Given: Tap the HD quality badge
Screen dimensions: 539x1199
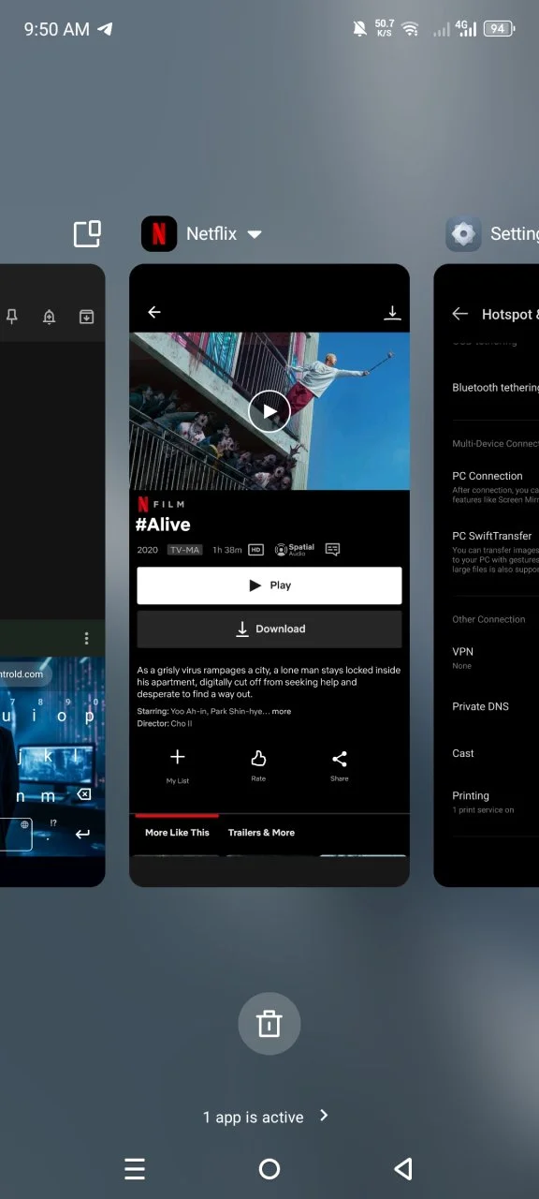Looking at the screenshot, I should click(x=256, y=550).
